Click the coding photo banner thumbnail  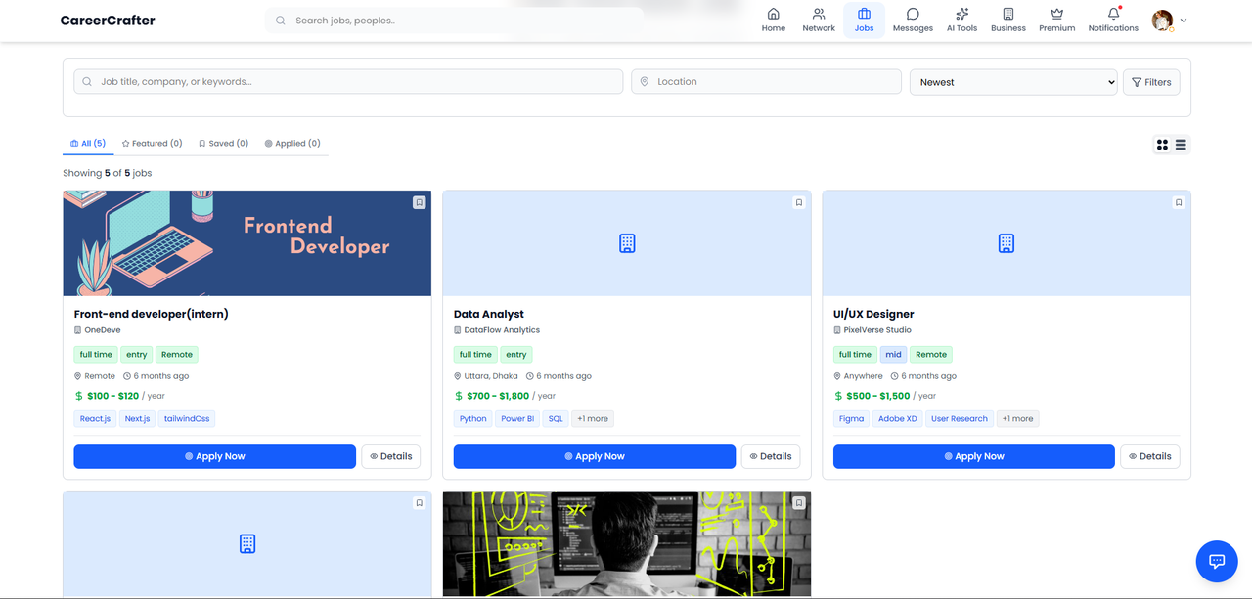[627, 543]
